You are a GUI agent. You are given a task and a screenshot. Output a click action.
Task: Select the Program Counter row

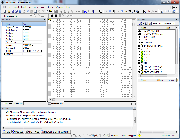coord(24,27)
